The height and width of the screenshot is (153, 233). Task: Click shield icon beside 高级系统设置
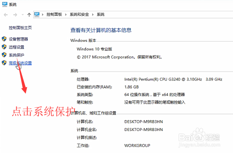click(4, 63)
